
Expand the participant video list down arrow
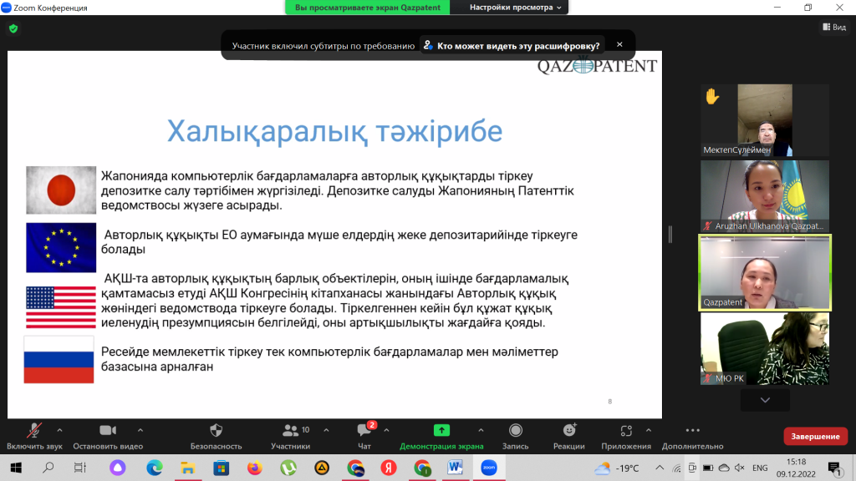click(764, 400)
